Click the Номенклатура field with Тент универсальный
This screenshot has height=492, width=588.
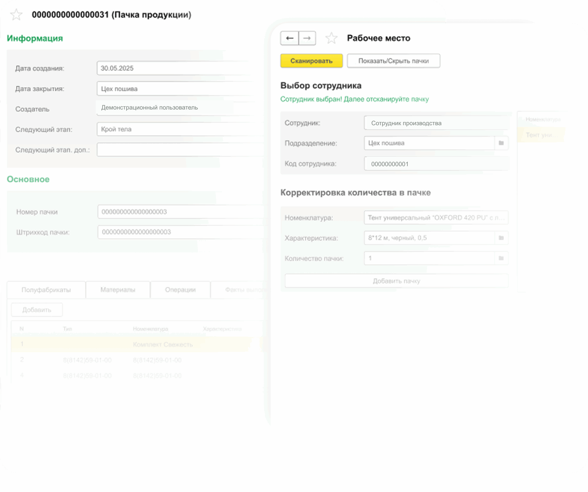436,218
